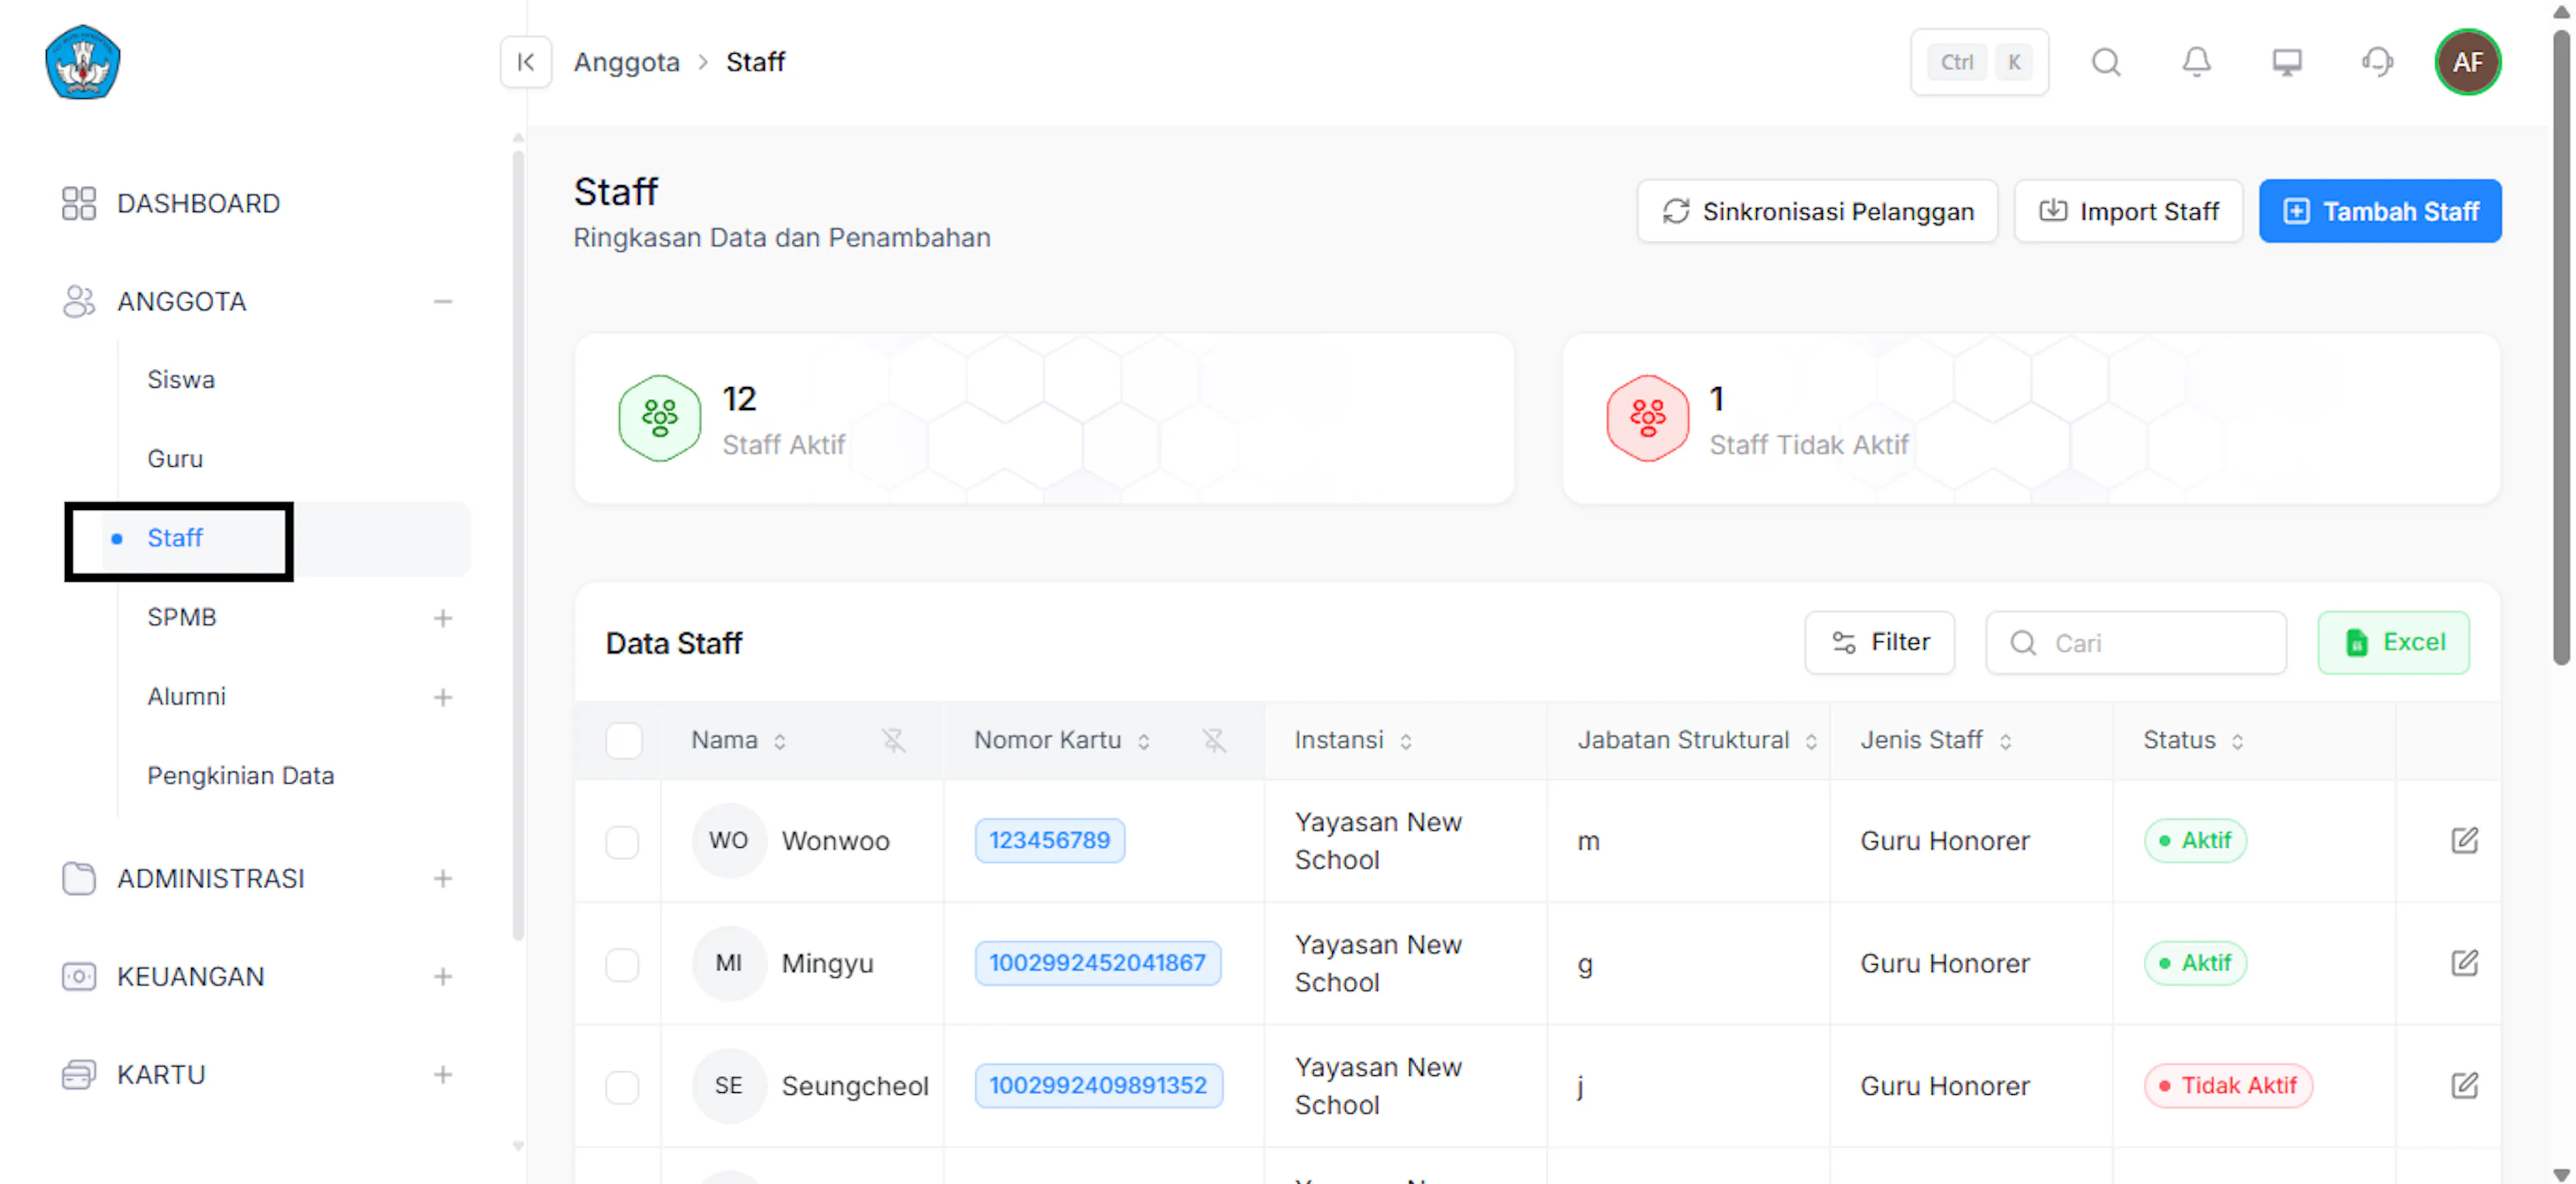The width and height of the screenshot is (2576, 1184).
Task: Go to Guru in sidebar
Action: 175,458
